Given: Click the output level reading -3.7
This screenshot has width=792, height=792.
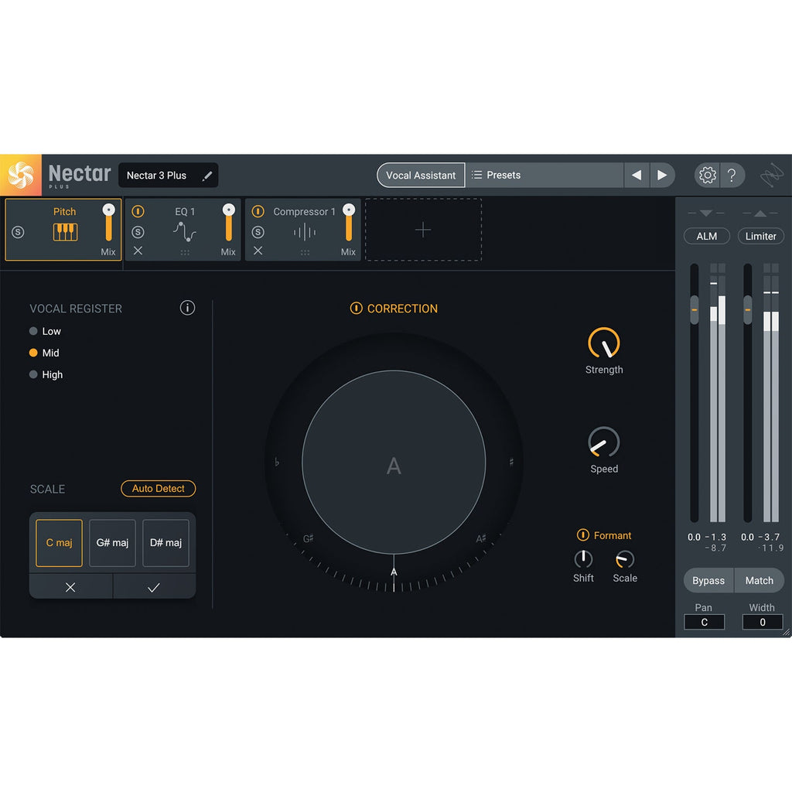Looking at the screenshot, I should point(769,537).
